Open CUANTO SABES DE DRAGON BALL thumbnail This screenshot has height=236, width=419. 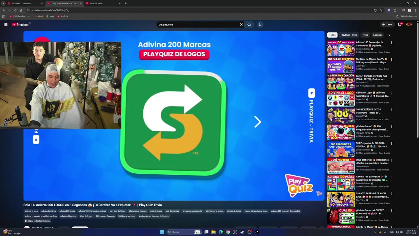coord(341,199)
